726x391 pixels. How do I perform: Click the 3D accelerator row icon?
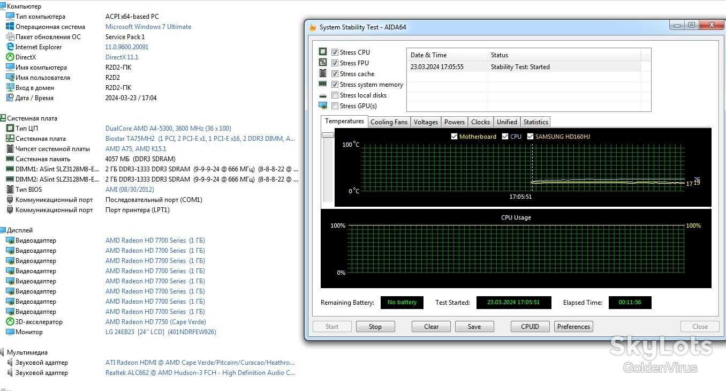[x=10, y=322]
